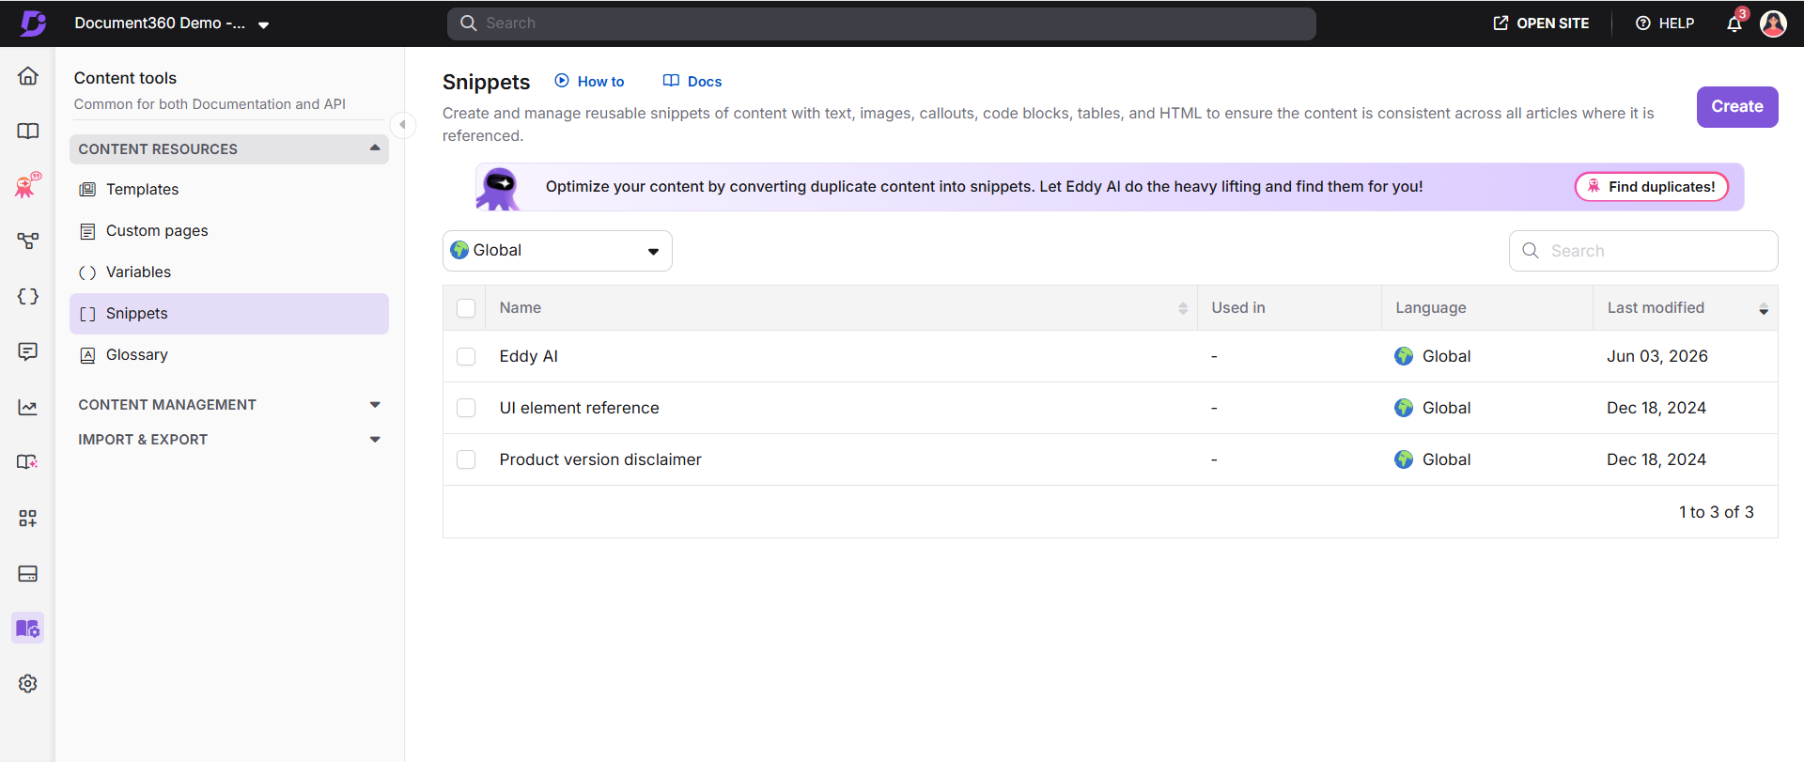Go to Home icon in sidebar
The image size is (1804, 762).
coord(28,76)
